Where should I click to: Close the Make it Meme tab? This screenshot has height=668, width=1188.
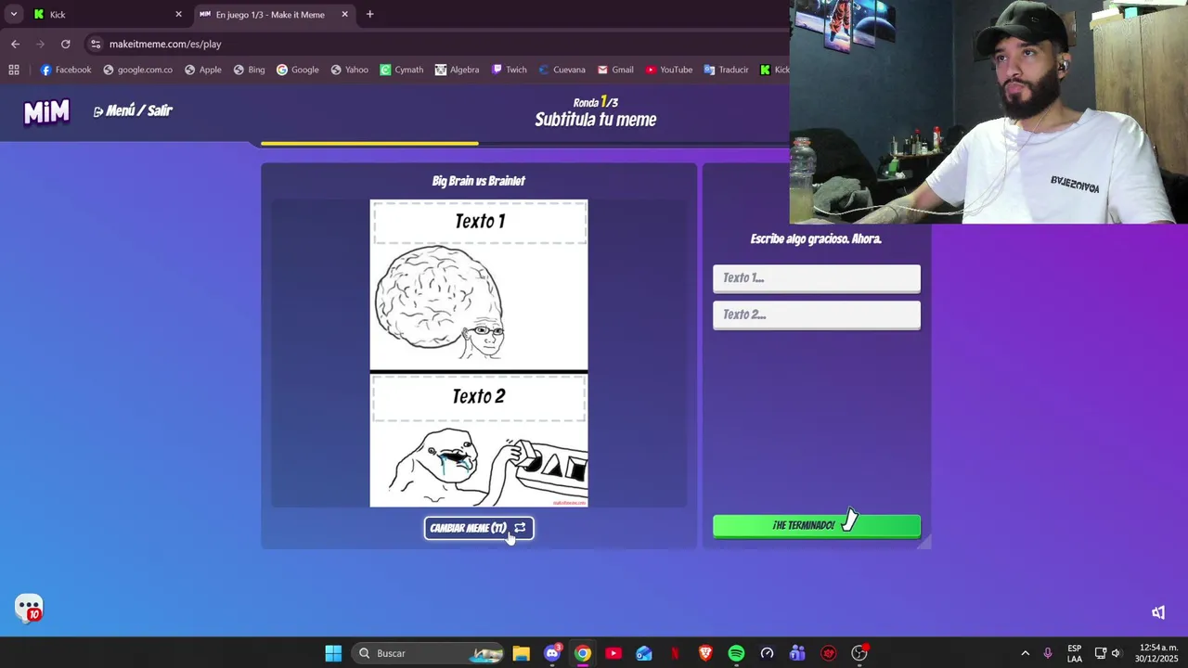click(x=344, y=14)
